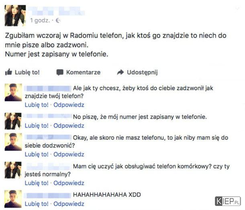This screenshot has height=210, width=245.
Task: Reply to "No piszę, że mój numer" comment
Action: tap(69, 126)
